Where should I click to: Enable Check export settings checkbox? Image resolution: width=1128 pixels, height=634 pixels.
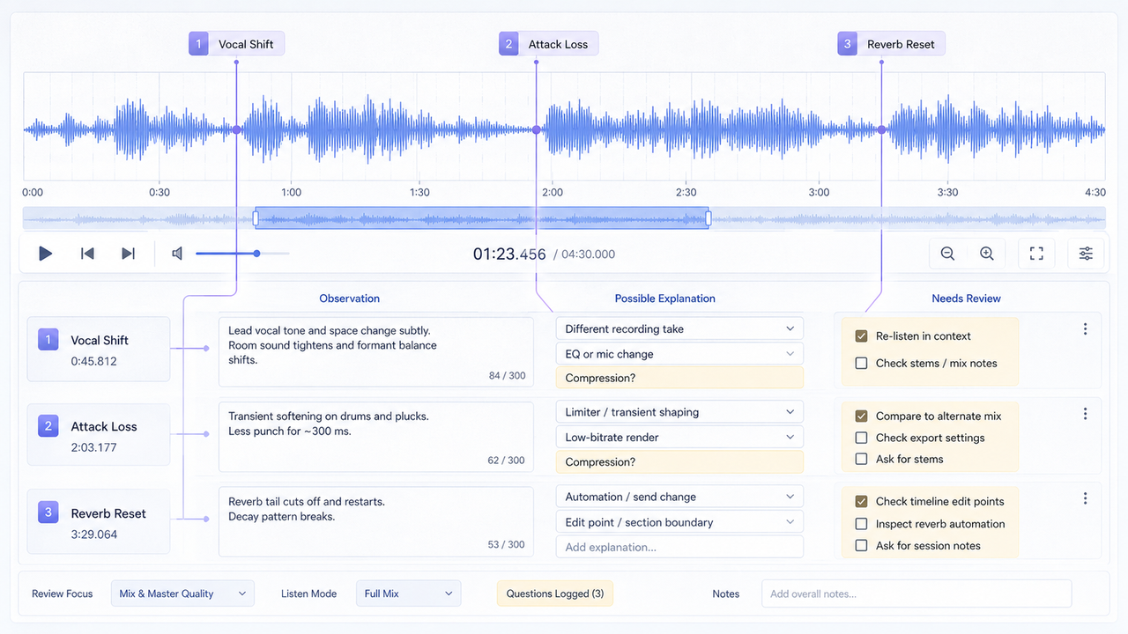click(x=861, y=438)
